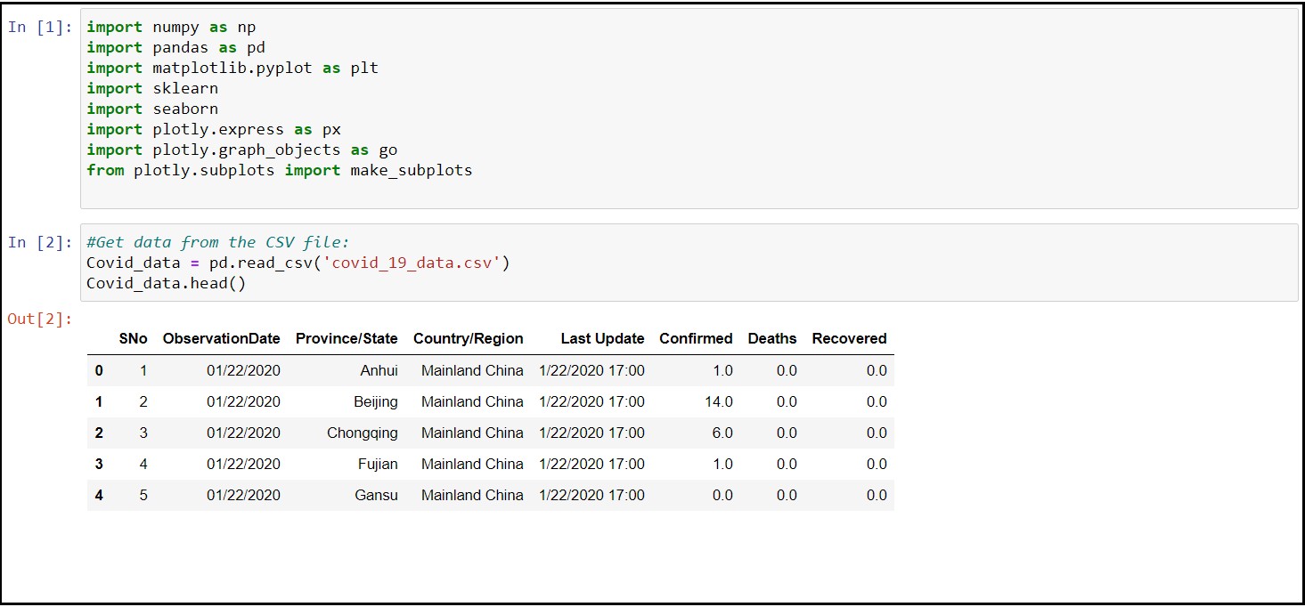Click Confirmed value 14.0 in Beijing row
Screen dimensions: 1305x607
pos(719,401)
